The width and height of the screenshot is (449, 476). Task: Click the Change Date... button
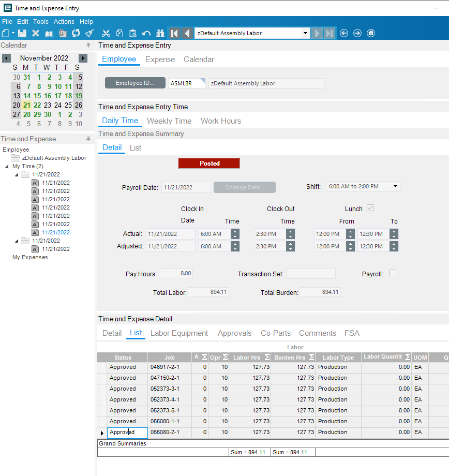point(245,187)
